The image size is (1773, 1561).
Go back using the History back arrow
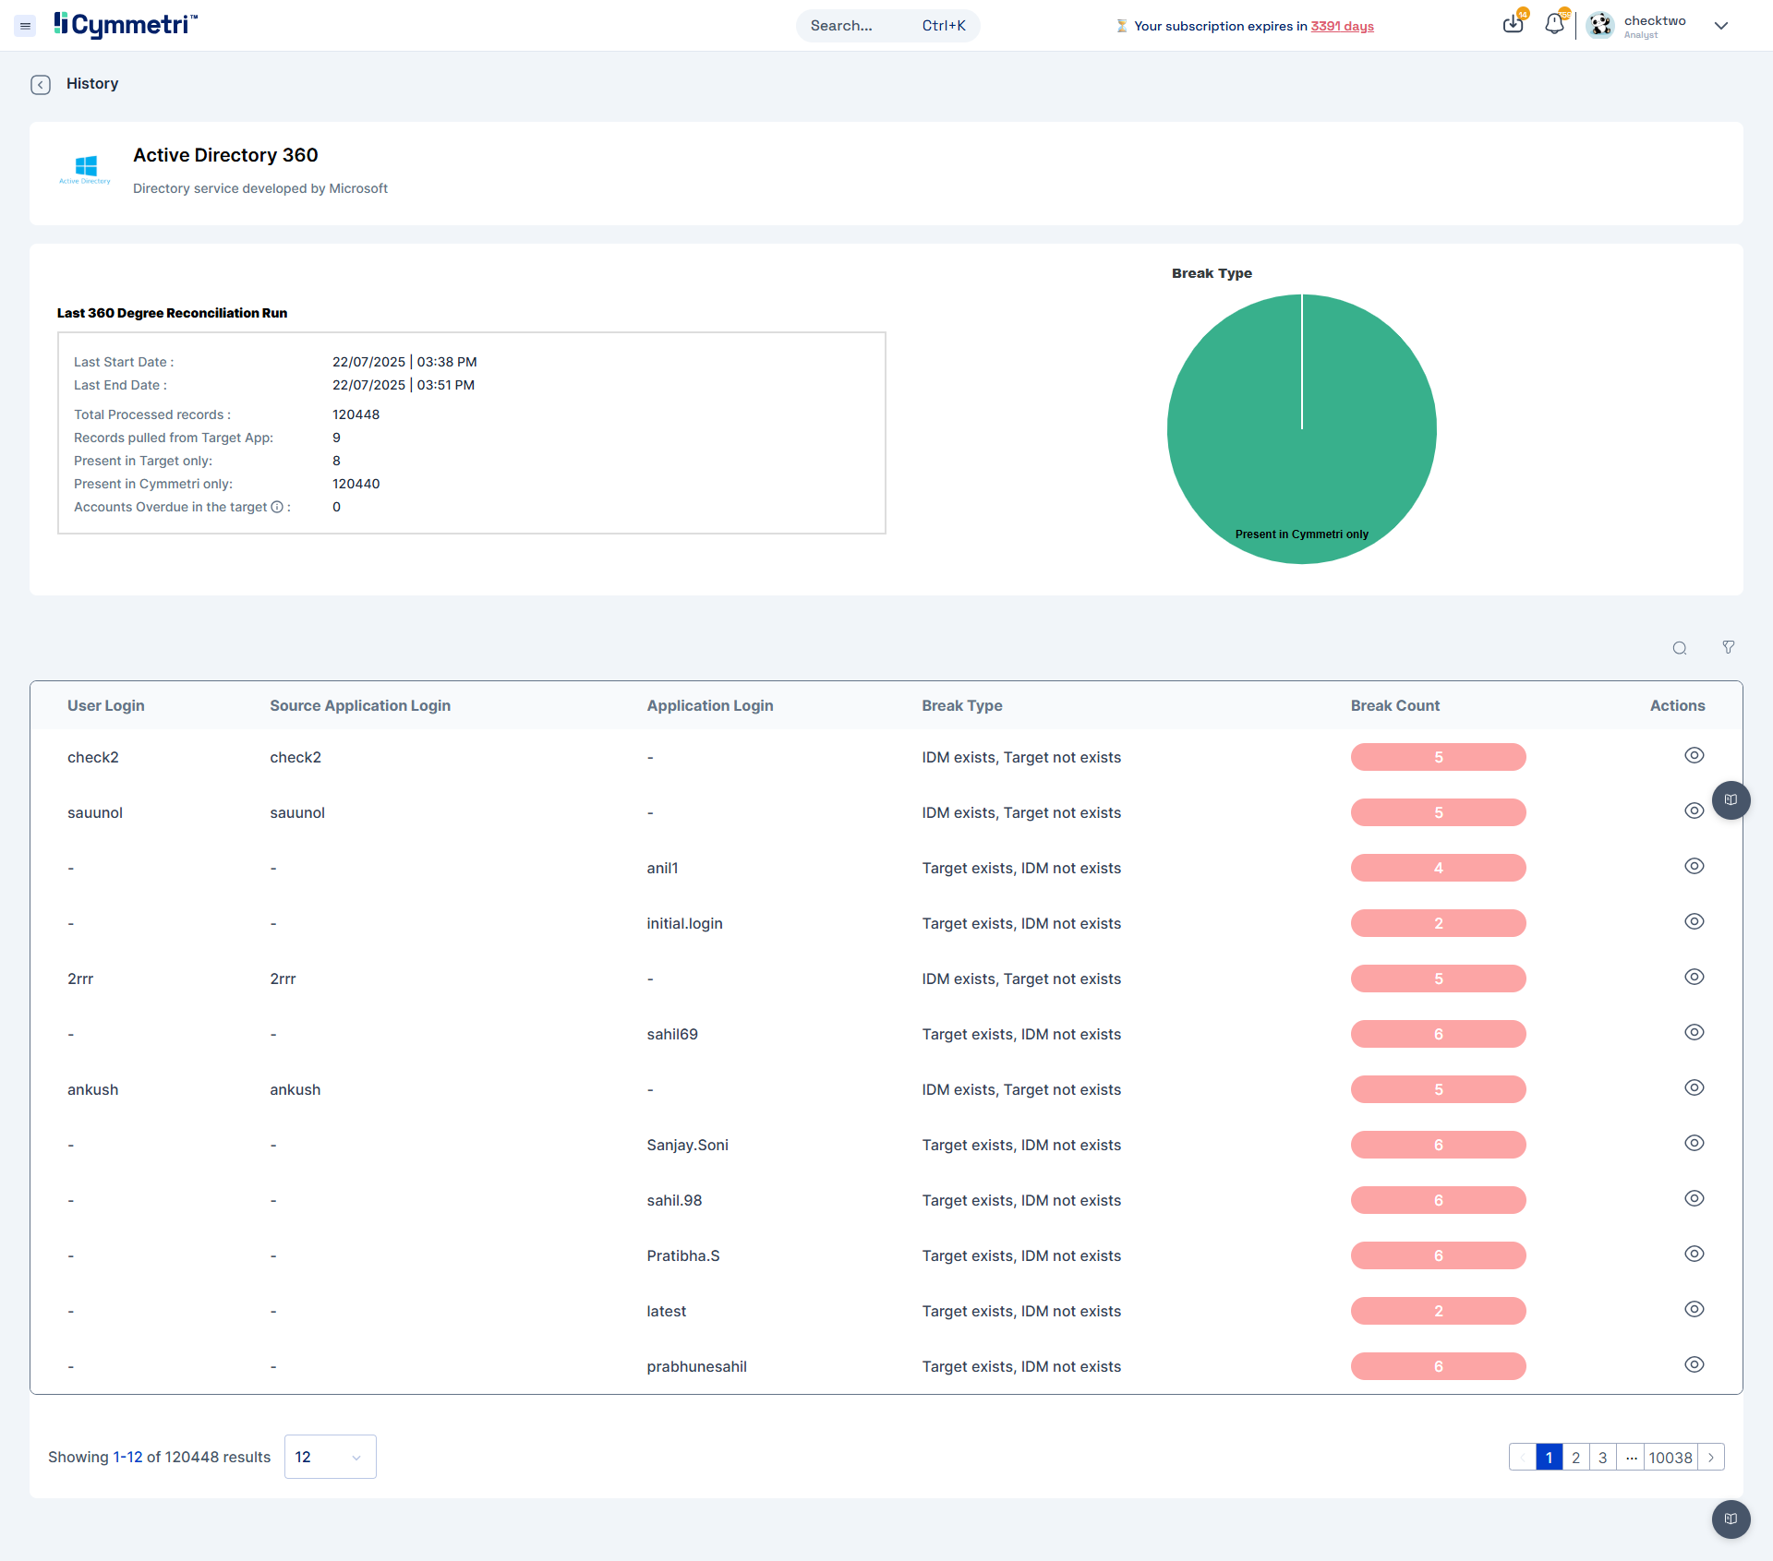(x=41, y=85)
